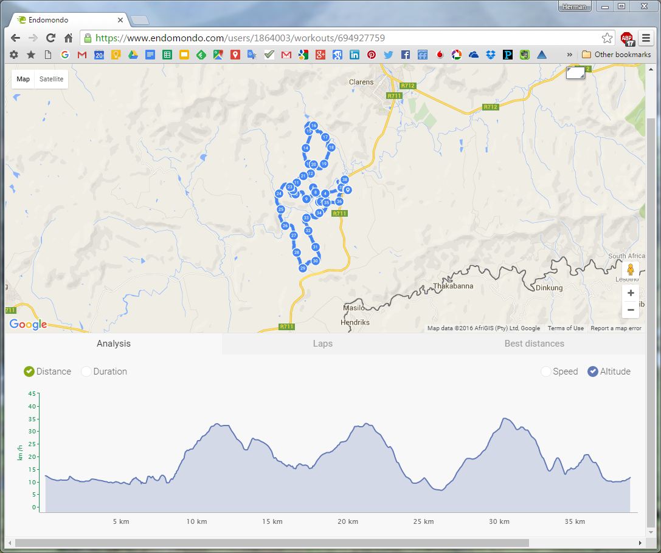Open the Vodafone bookmark
The image size is (661, 553).
(440, 55)
